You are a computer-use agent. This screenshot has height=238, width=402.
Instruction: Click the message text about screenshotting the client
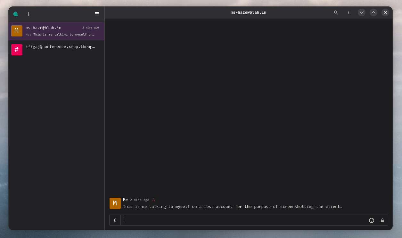click(x=233, y=206)
